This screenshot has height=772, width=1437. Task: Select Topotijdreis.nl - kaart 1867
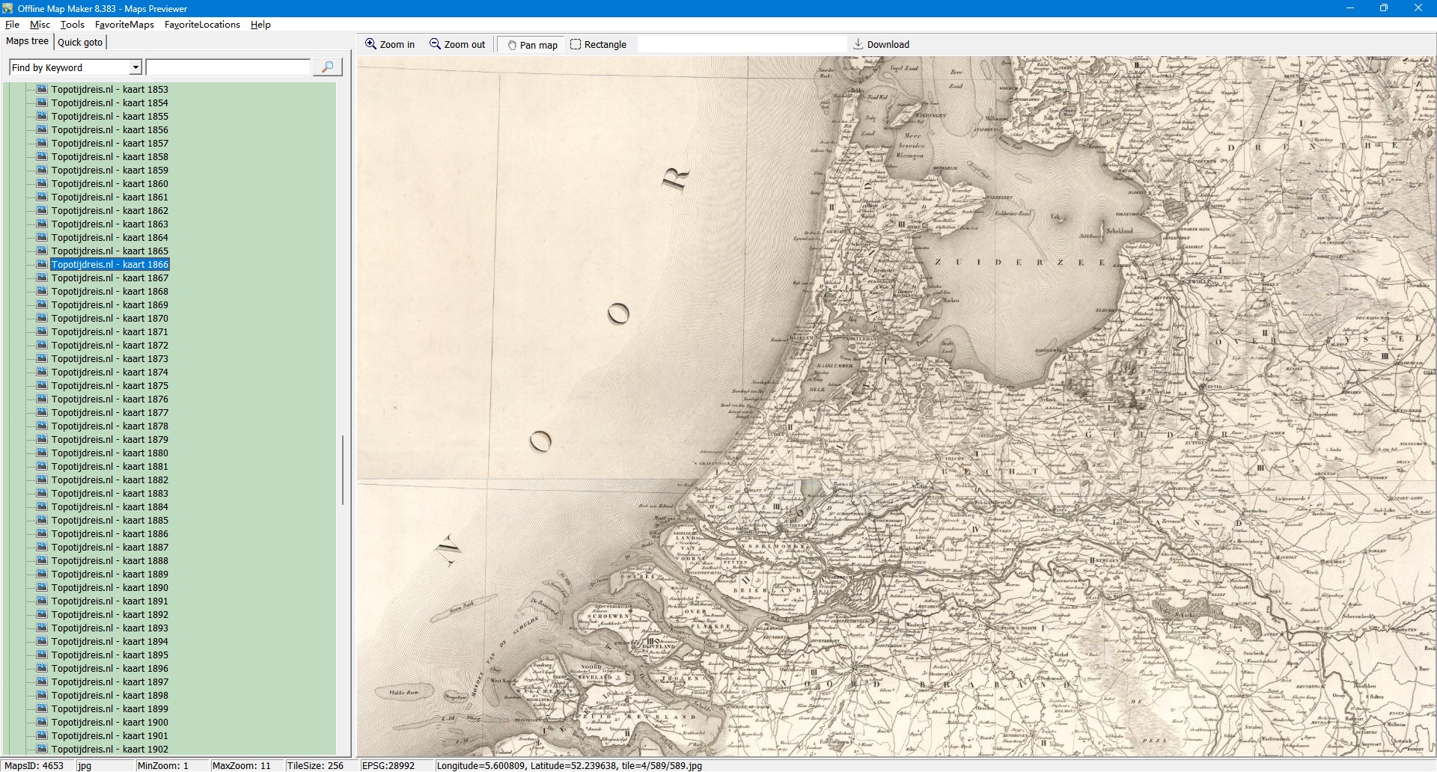tap(109, 278)
